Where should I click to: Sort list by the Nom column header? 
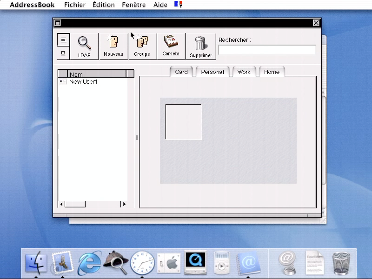pos(97,74)
